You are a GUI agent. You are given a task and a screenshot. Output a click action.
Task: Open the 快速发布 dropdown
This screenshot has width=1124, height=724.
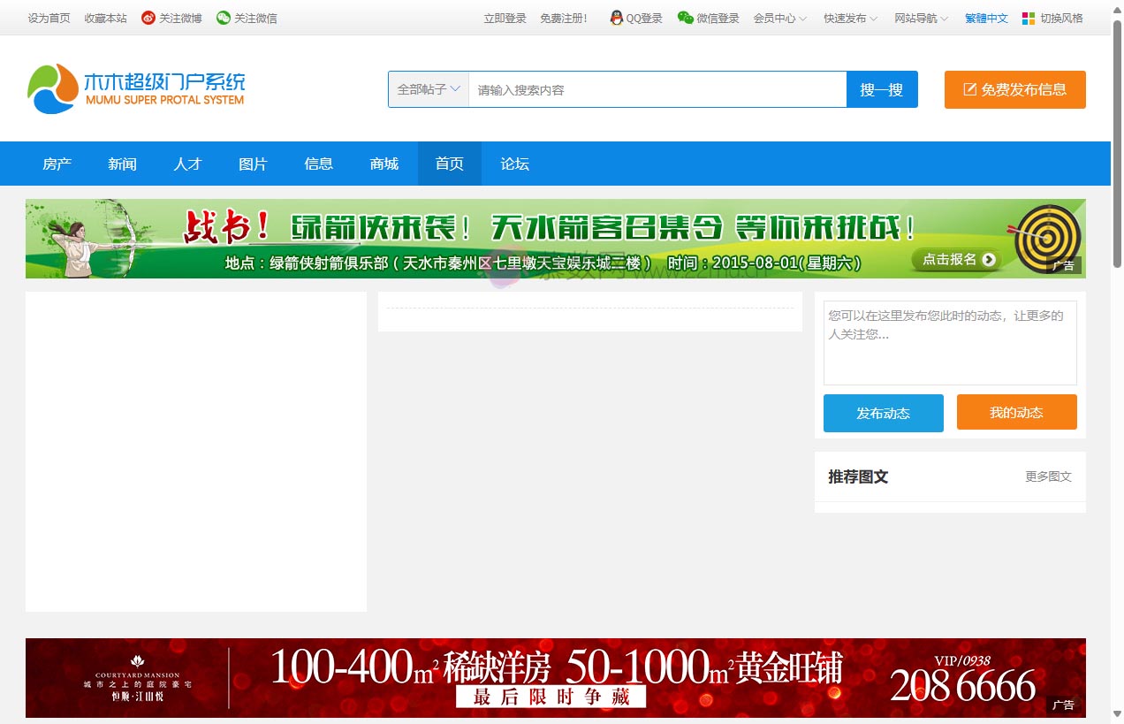point(850,18)
